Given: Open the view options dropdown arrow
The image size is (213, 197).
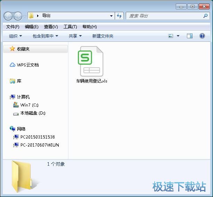Looking at the screenshot, I should (x=178, y=36).
